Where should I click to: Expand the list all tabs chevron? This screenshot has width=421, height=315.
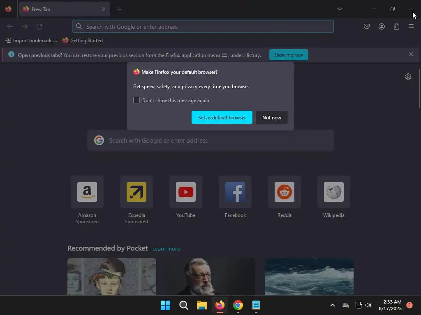[x=339, y=9]
